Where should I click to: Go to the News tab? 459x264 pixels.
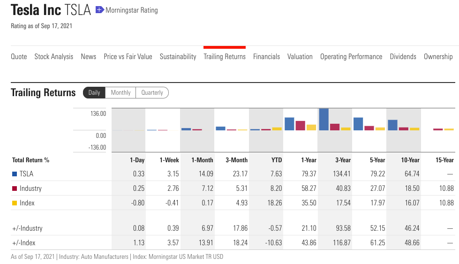point(89,56)
